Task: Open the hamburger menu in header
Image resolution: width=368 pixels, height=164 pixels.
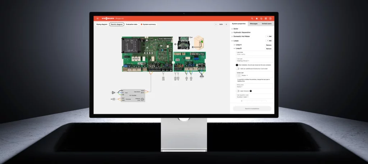Action: [x=97, y=18]
